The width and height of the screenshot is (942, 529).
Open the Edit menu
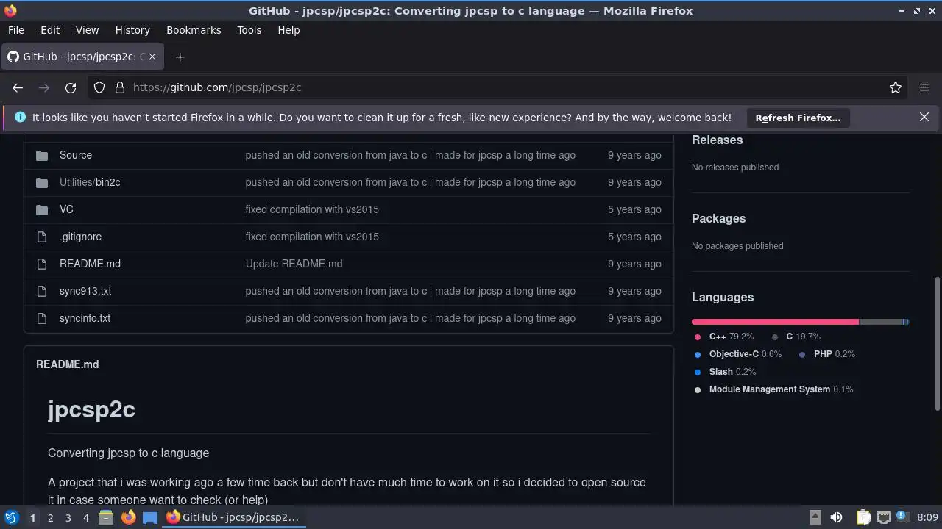point(50,30)
